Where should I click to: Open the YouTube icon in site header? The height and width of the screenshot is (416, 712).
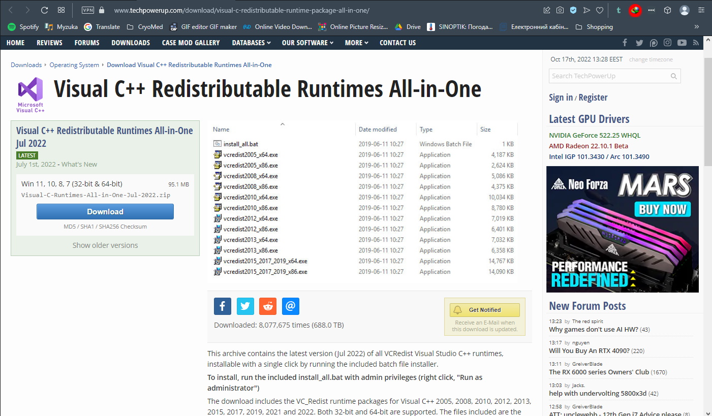[682, 43]
